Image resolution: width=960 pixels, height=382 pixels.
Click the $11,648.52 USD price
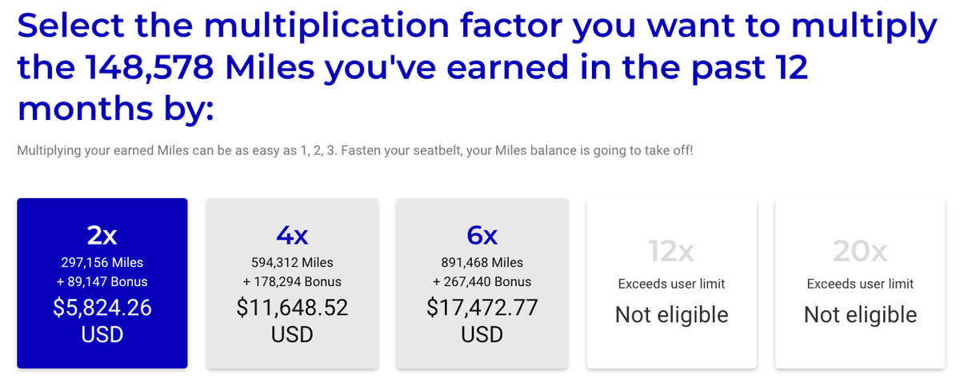click(x=292, y=320)
